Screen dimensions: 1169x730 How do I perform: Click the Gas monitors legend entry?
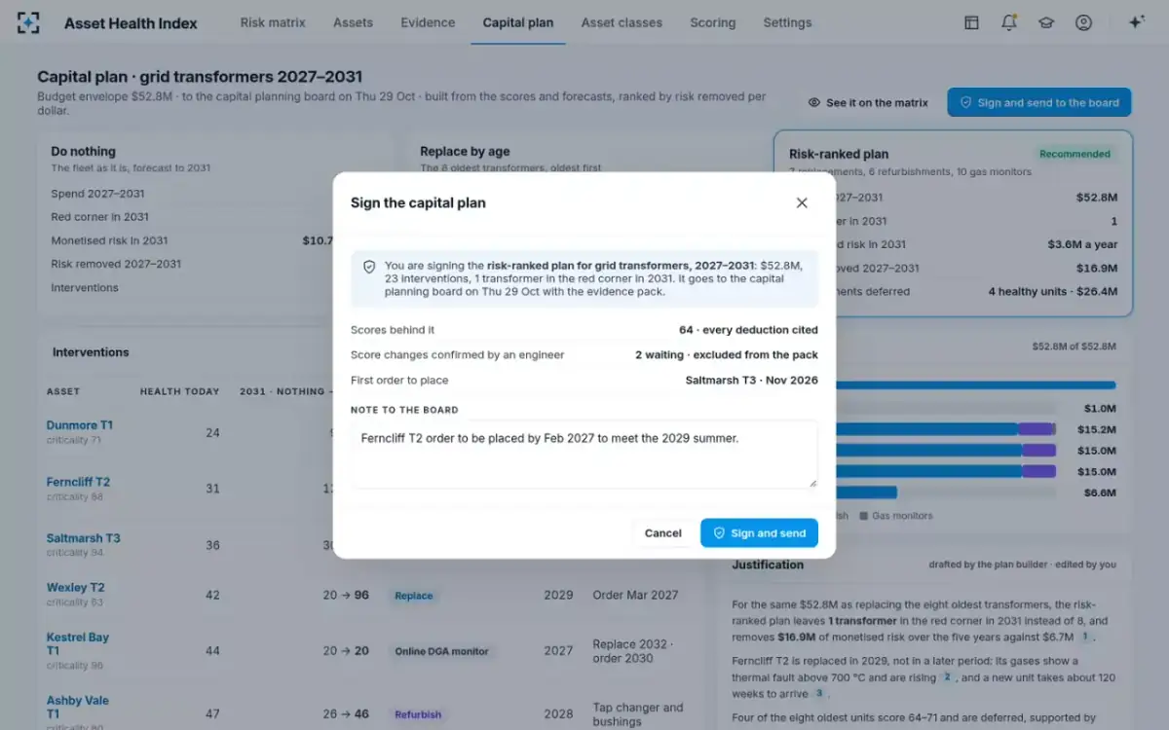click(x=895, y=516)
